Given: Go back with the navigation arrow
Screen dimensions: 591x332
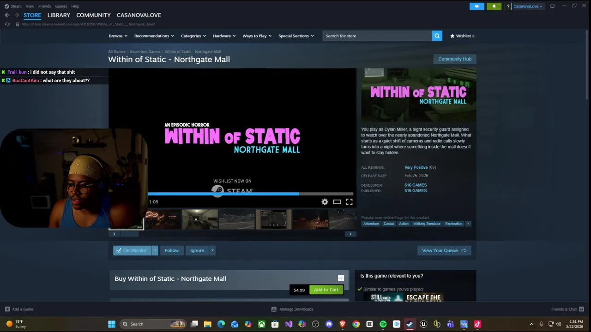Looking at the screenshot, I should pyautogui.click(x=7, y=15).
